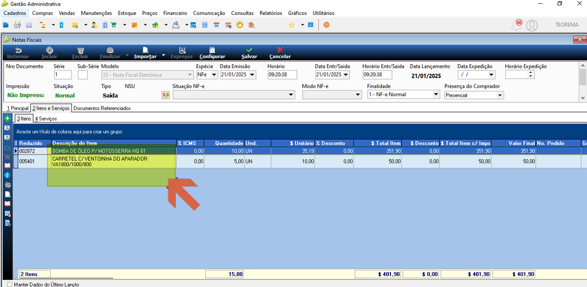Click the grid column chooser icon
This screenshot has width=587, height=287.
click(x=15, y=143)
